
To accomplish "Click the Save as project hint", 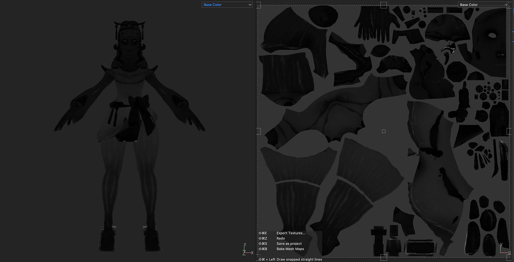I will coord(280,244).
